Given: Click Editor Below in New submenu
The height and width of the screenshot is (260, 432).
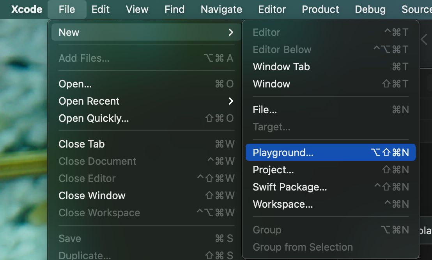Looking at the screenshot, I should click(x=330, y=50).
